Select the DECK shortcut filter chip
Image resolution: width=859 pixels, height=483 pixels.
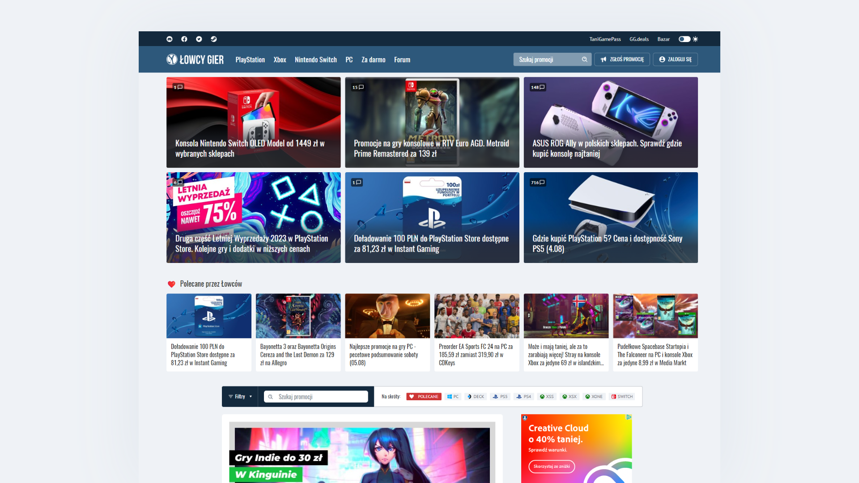[476, 397]
